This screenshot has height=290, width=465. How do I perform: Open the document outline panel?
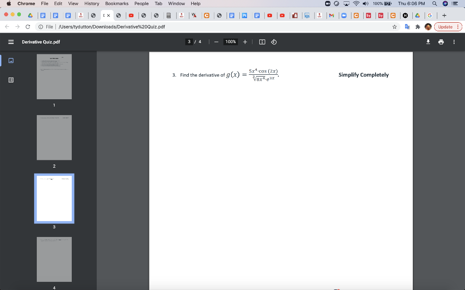click(x=11, y=80)
